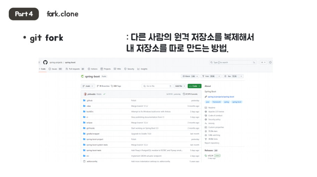Switch to the Projects tab

click(106, 69)
